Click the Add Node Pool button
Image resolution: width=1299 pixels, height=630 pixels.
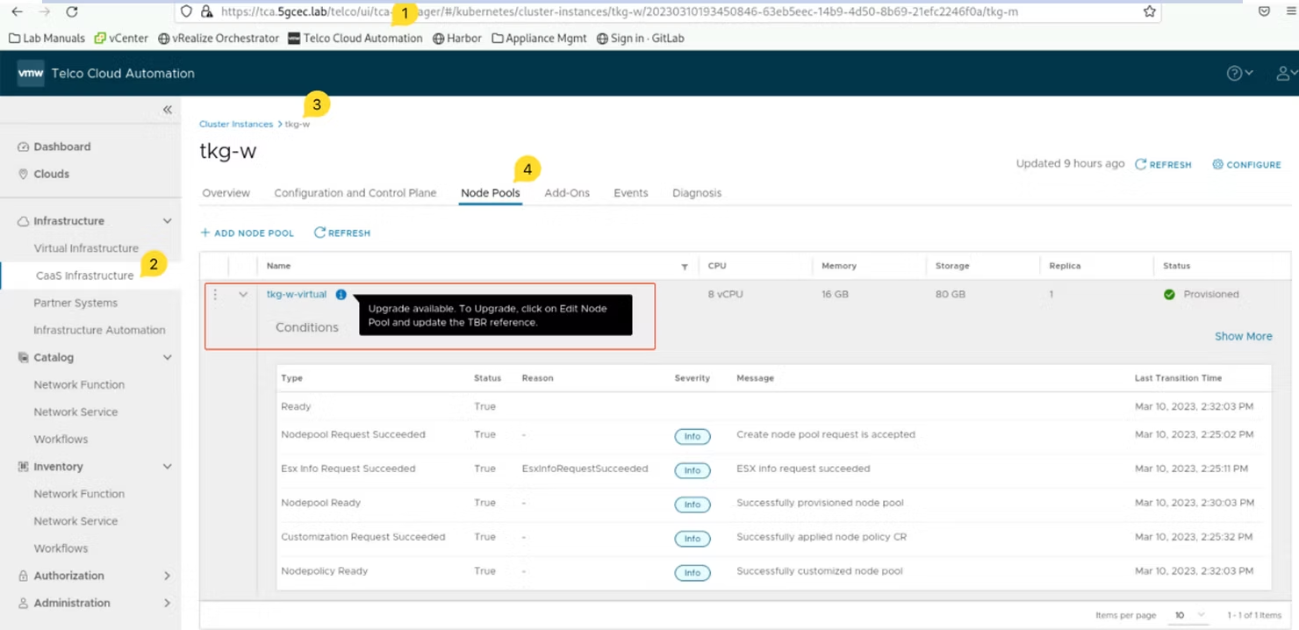pyautogui.click(x=247, y=233)
